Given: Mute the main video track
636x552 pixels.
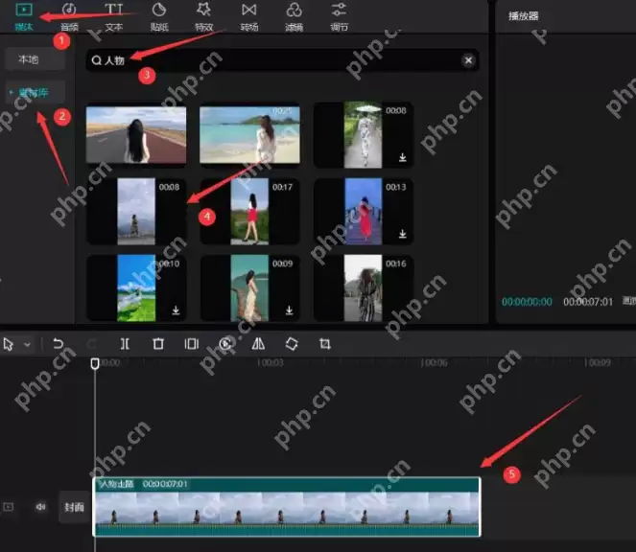Looking at the screenshot, I should point(40,507).
